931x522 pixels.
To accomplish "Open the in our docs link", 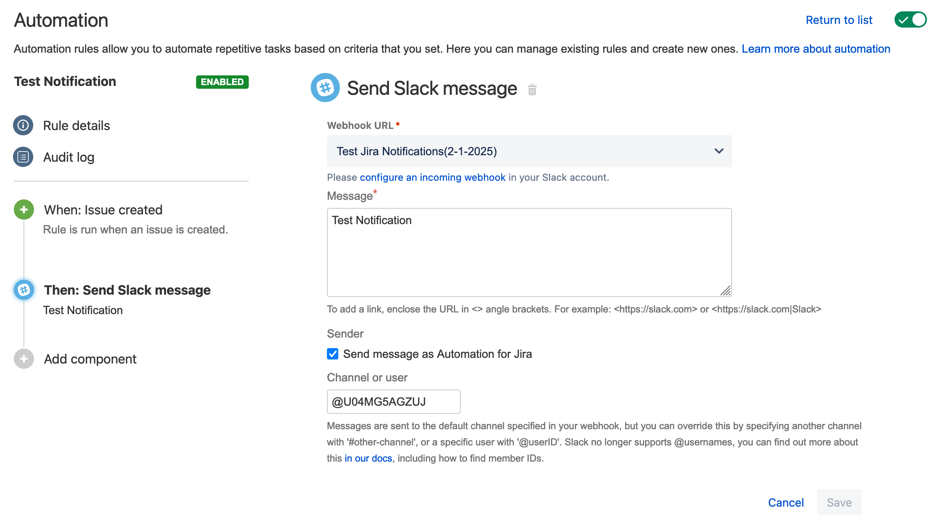I will click(368, 458).
